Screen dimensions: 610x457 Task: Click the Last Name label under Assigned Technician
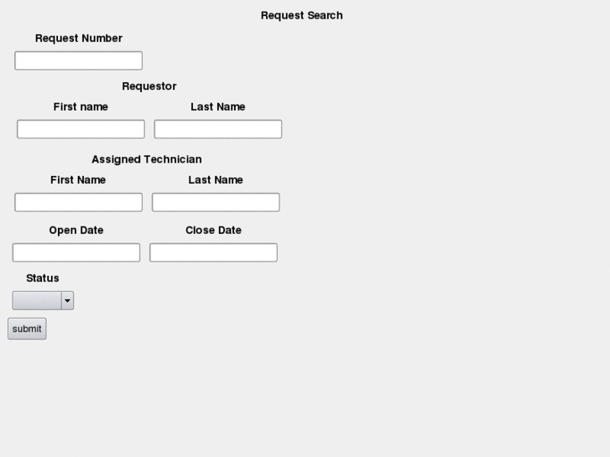tap(215, 179)
